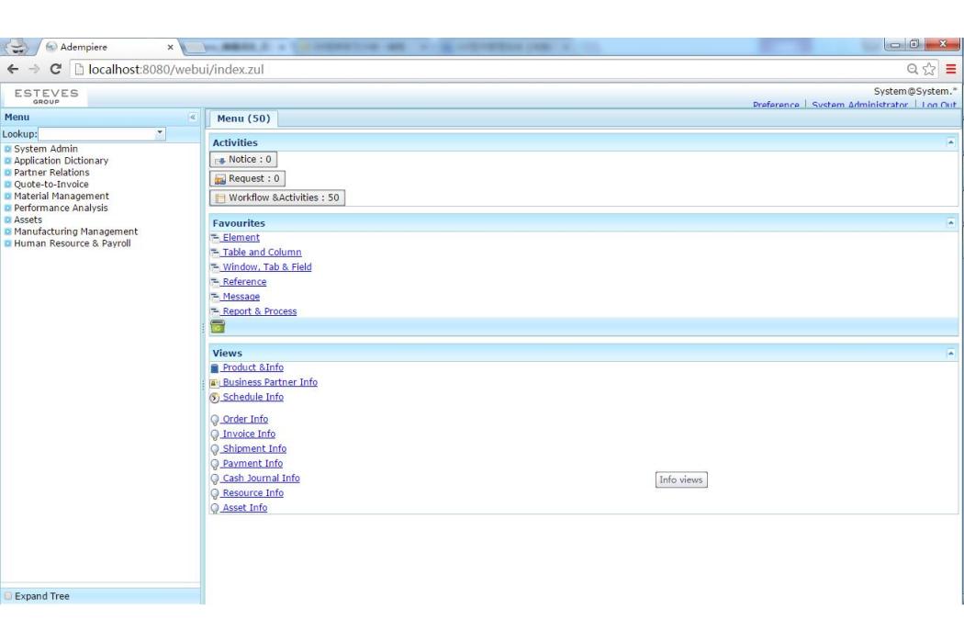Open the Lookup dropdown arrow
Screen dimensions: 964x643
point(160,133)
